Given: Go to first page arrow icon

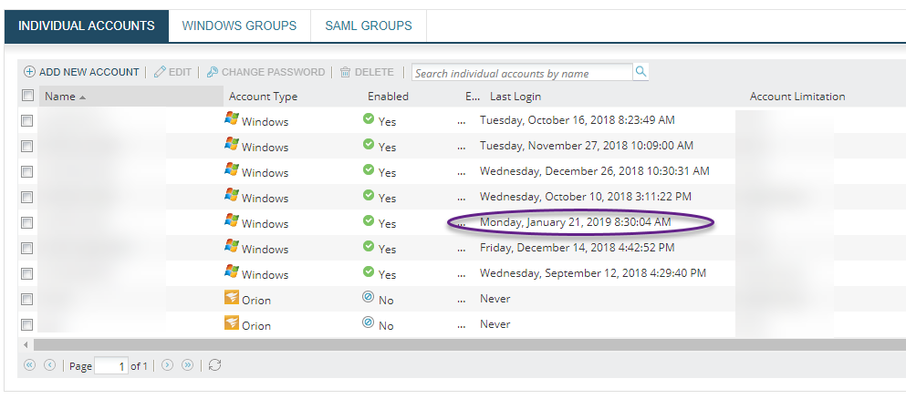Looking at the screenshot, I should point(29,365).
